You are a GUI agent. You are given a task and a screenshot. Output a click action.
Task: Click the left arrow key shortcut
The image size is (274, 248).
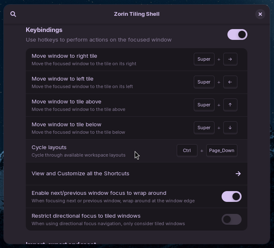coord(230,82)
